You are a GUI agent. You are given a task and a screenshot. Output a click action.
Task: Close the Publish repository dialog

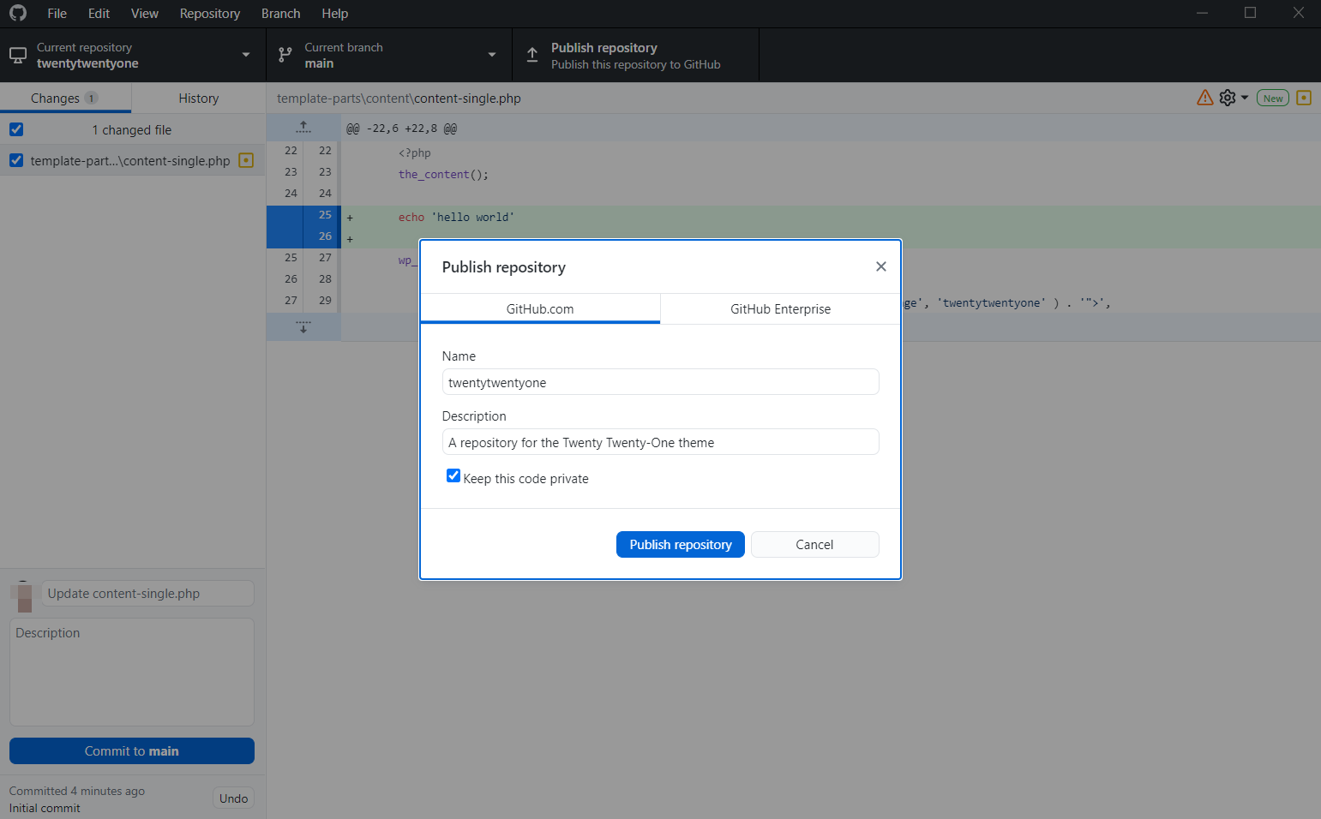click(x=880, y=266)
